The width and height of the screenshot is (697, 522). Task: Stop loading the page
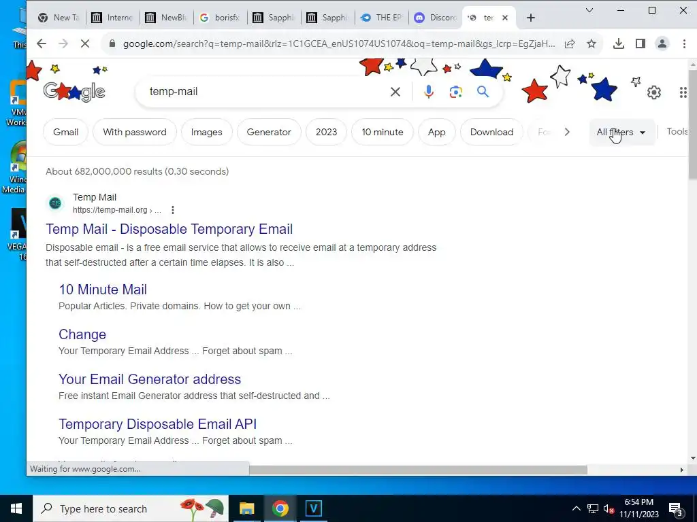(85, 43)
